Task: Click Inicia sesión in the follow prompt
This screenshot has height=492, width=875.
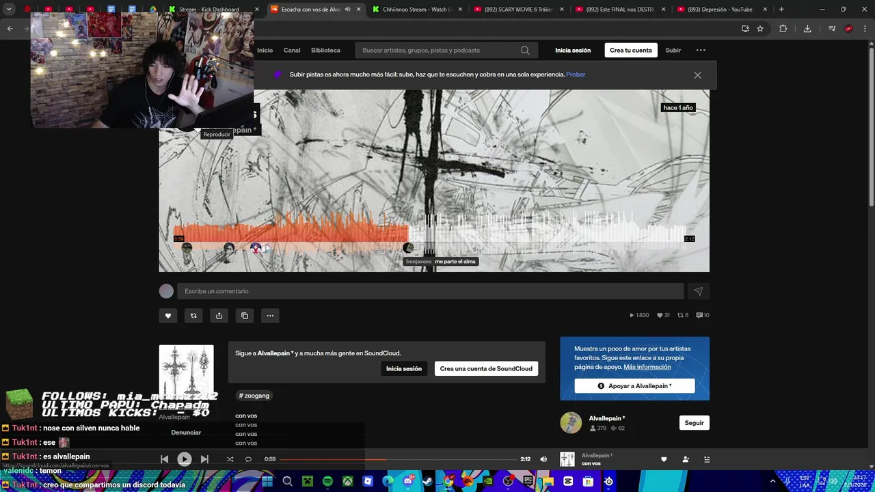Action: point(404,368)
